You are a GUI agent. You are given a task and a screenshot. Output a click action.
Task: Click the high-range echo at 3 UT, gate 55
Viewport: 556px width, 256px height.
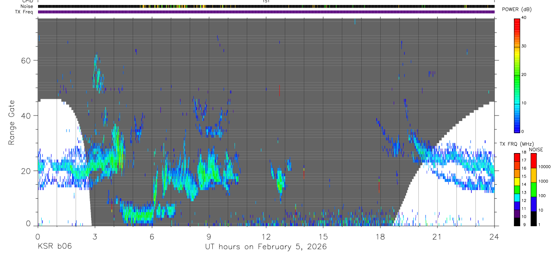point(97,74)
